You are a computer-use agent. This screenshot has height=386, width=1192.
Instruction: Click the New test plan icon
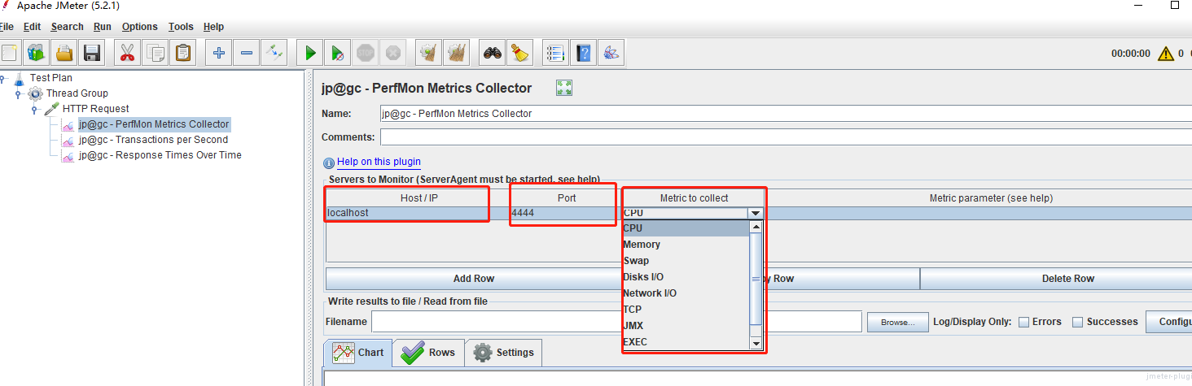9,54
